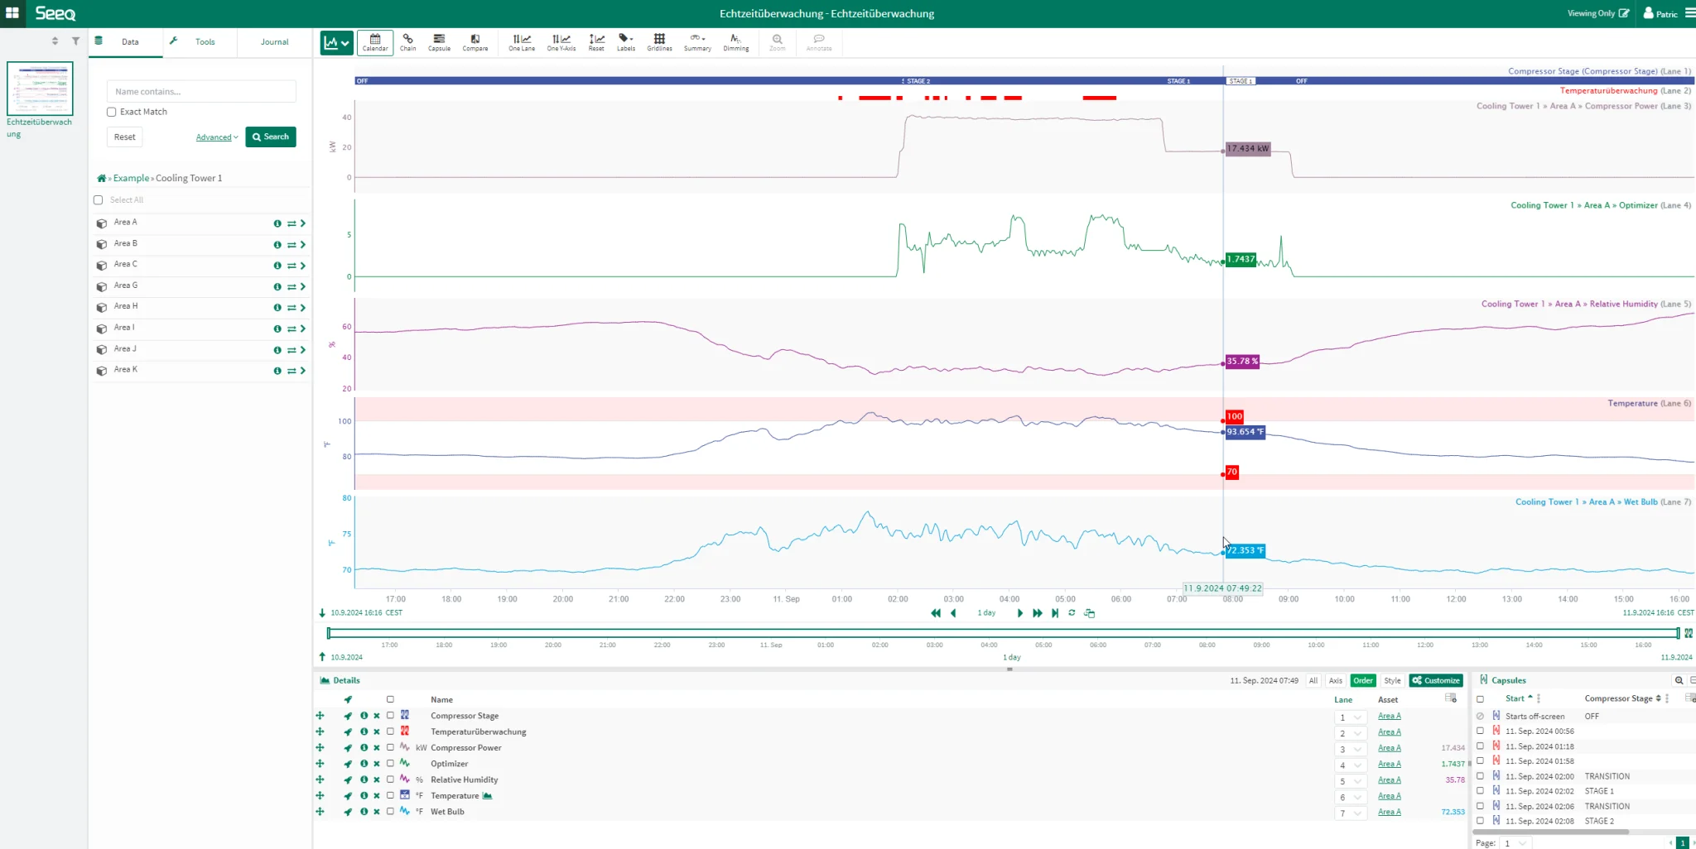Image resolution: width=1696 pixels, height=849 pixels.
Task: Click the Reset lanes and axes tool
Action: [x=596, y=42]
